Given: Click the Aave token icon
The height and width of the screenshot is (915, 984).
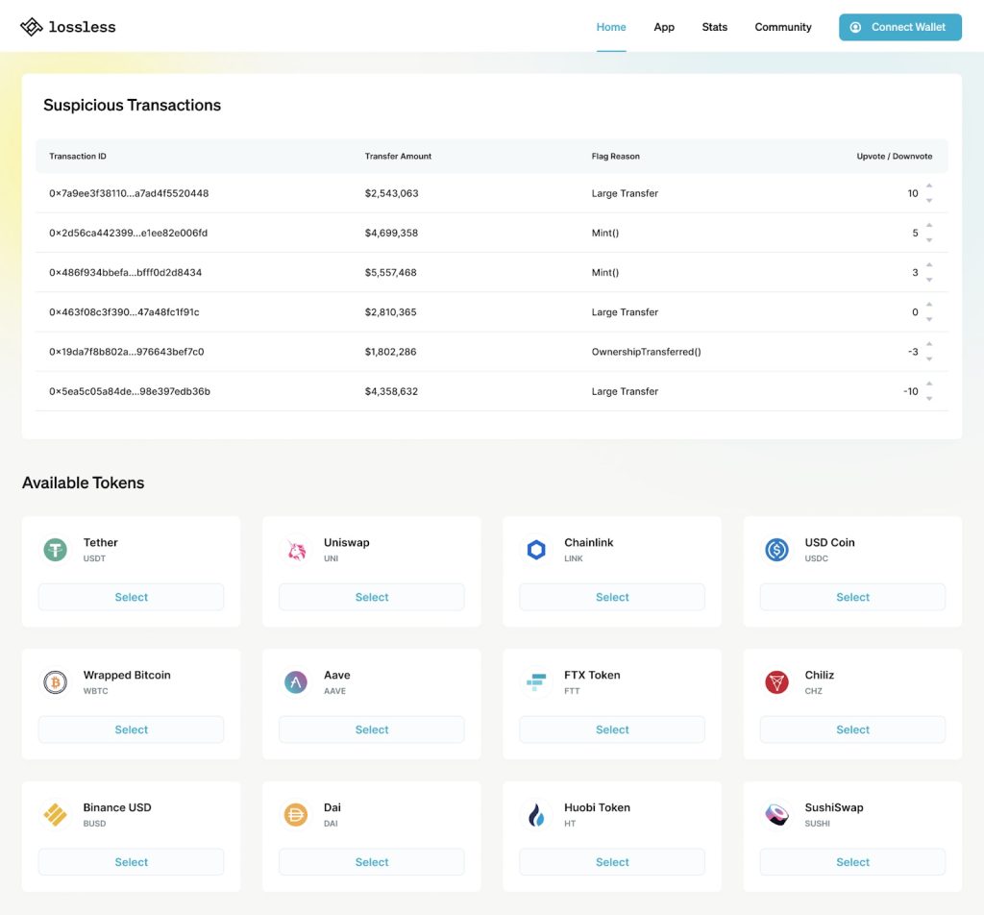Looking at the screenshot, I should pyautogui.click(x=296, y=682).
